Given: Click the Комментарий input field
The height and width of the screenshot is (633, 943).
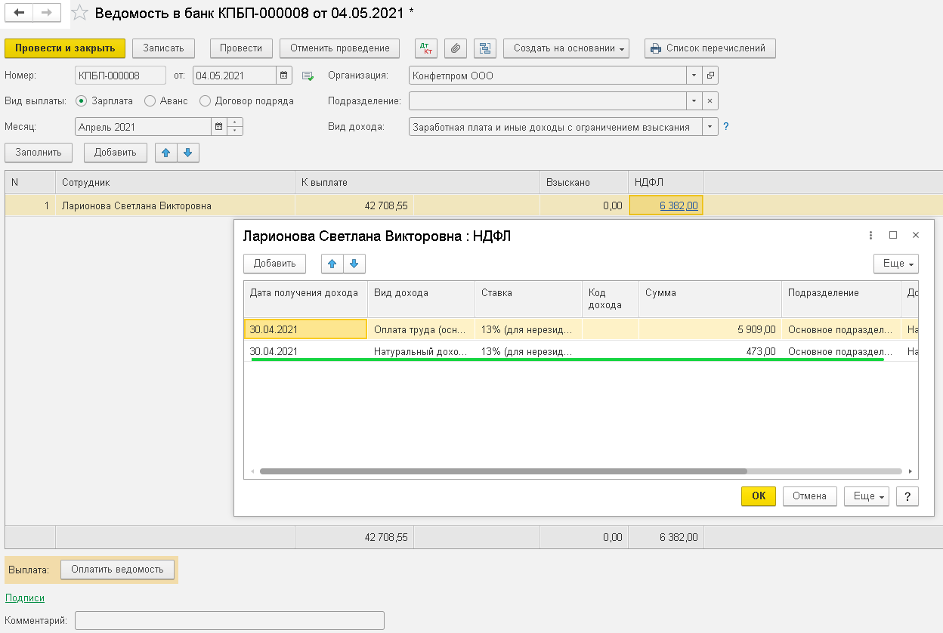Looking at the screenshot, I should click(230, 621).
